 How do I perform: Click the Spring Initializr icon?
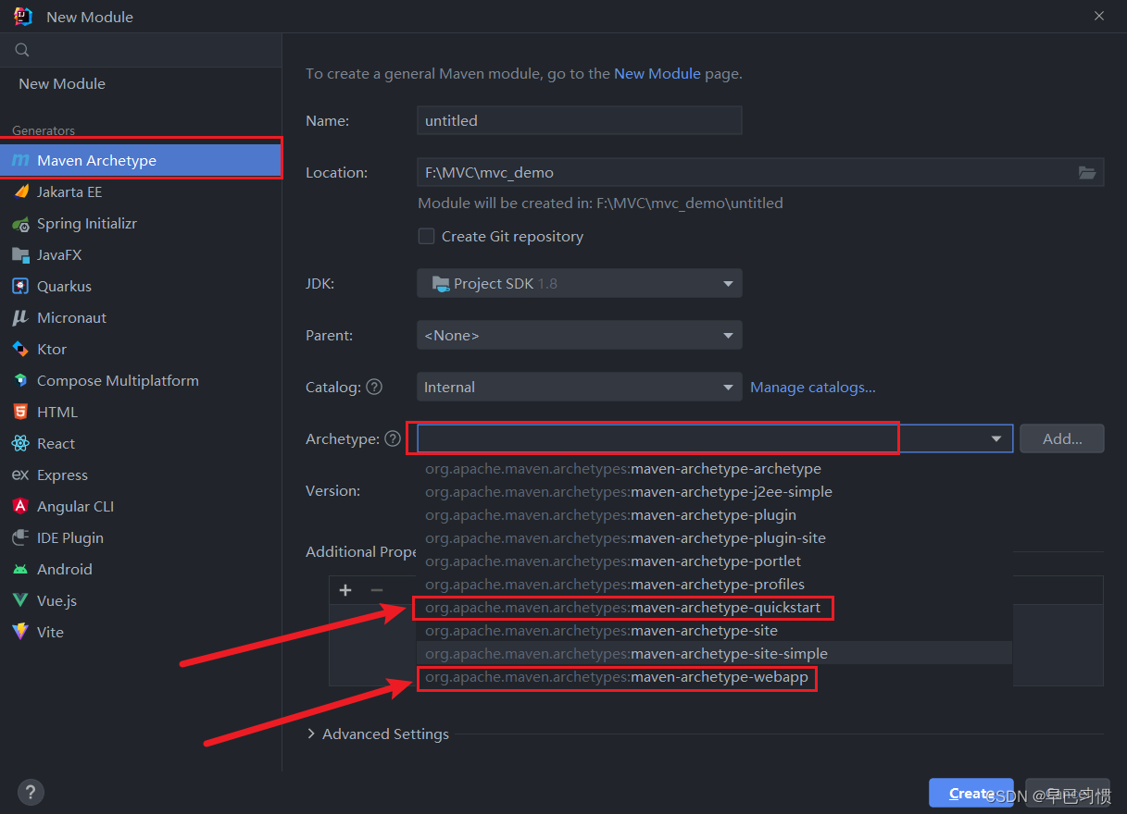pos(20,224)
